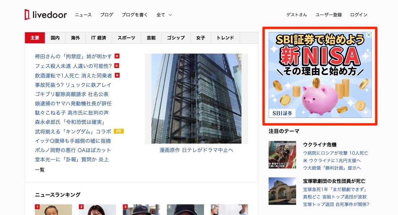Click ゲストさん in the header
The width and height of the screenshot is (398, 215).
pos(297,15)
